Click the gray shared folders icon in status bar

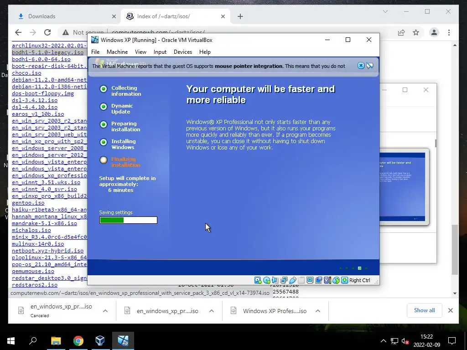(301, 280)
